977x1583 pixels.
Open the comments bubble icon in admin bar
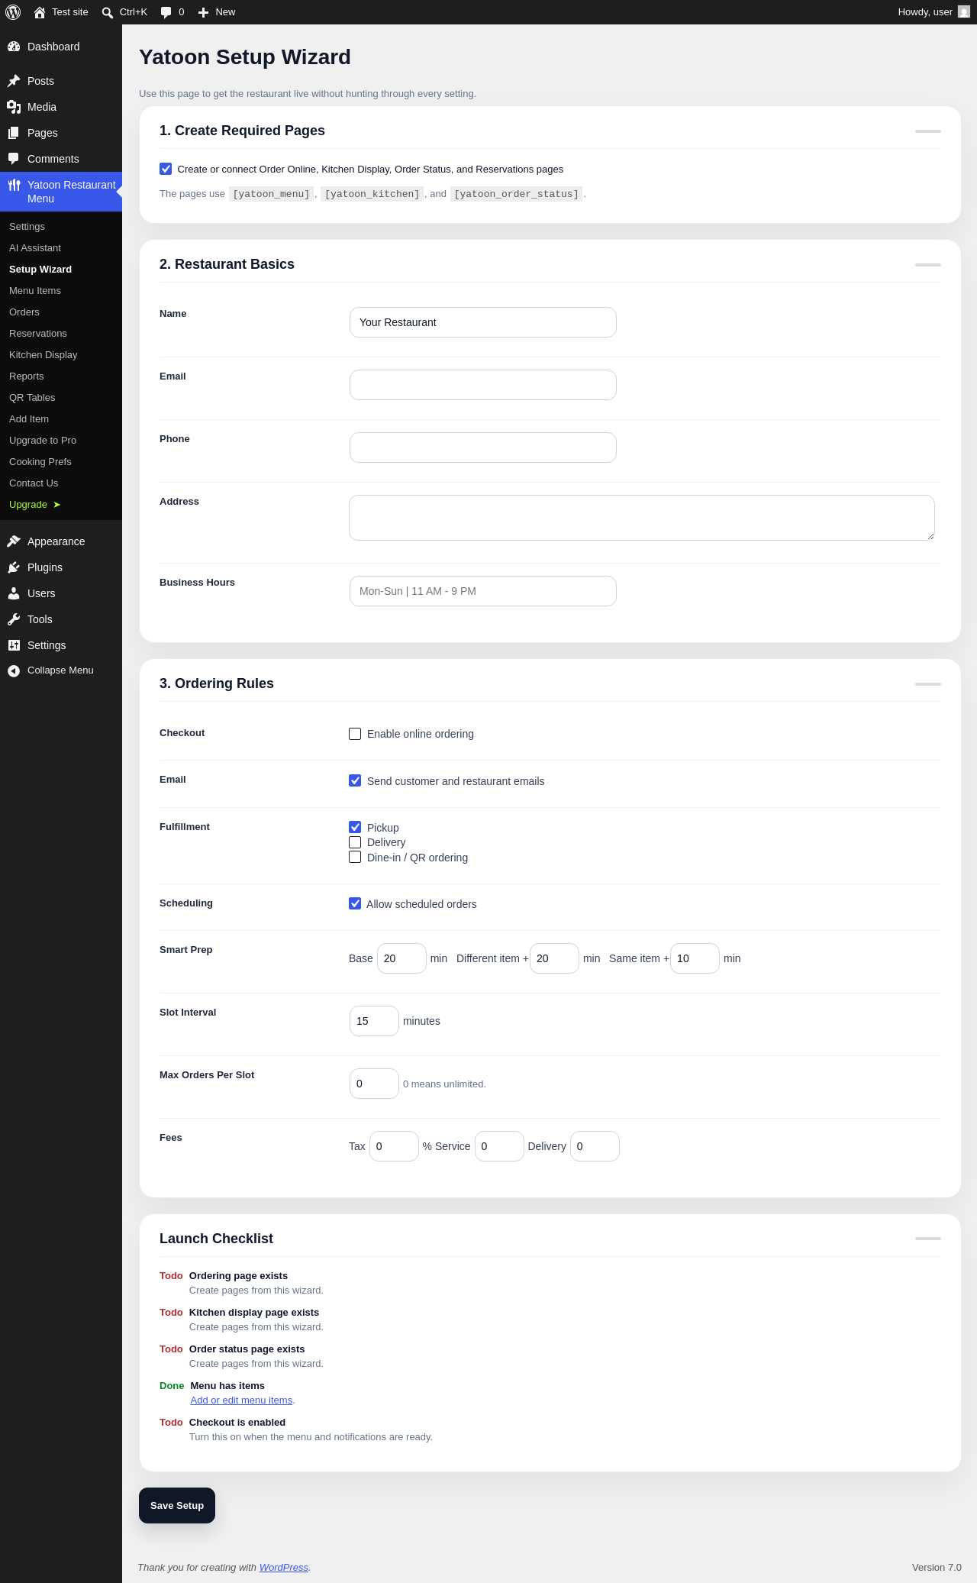166,12
